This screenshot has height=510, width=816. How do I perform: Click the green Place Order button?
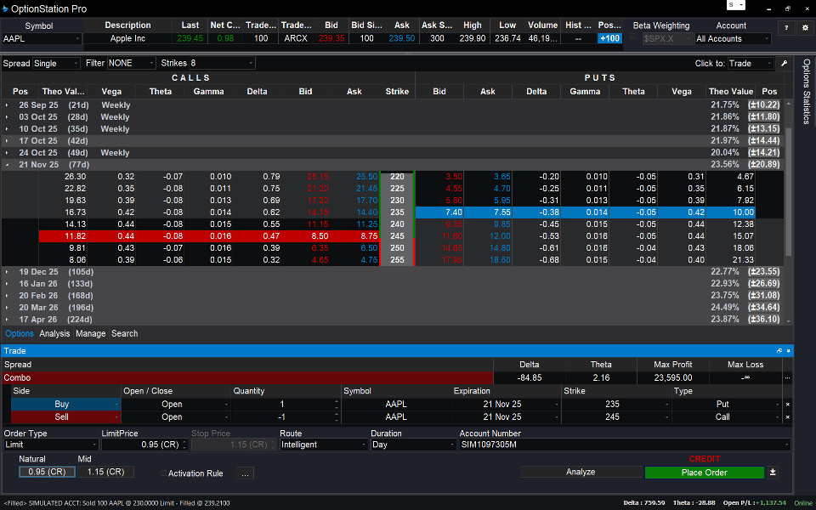pos(704,473)
